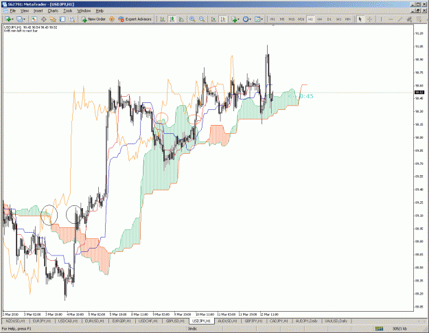Screen dimensions: 429x333
Task: Switch to Candlesticks chart display
Action: pos(172,19)
